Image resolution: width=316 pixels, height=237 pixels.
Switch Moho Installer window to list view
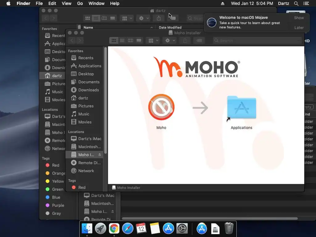122,40
